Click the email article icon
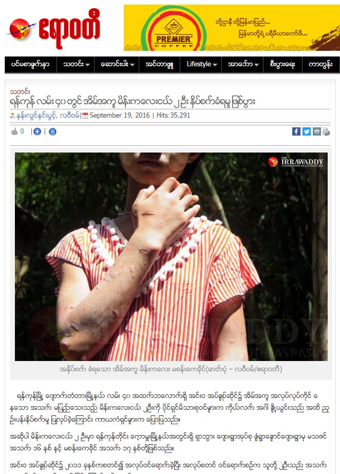This screenshot has width=340, height=474. coord(317,131)
